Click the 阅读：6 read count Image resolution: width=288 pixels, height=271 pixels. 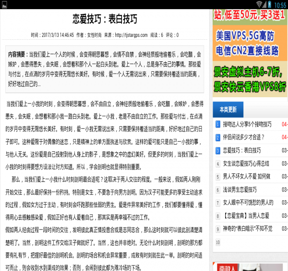click(156, 35)
